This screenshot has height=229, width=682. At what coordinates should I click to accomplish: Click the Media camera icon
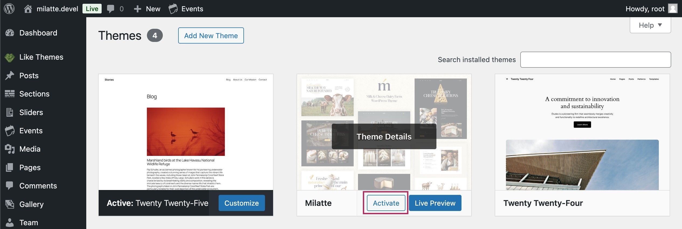point(10,149)
